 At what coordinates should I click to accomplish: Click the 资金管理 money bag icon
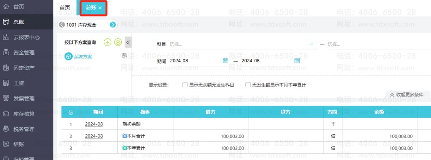pyautogui.click(x=6, y=53)
